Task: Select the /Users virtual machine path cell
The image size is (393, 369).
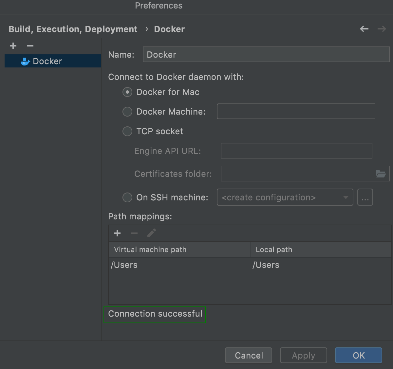Action: click(179, 265)
